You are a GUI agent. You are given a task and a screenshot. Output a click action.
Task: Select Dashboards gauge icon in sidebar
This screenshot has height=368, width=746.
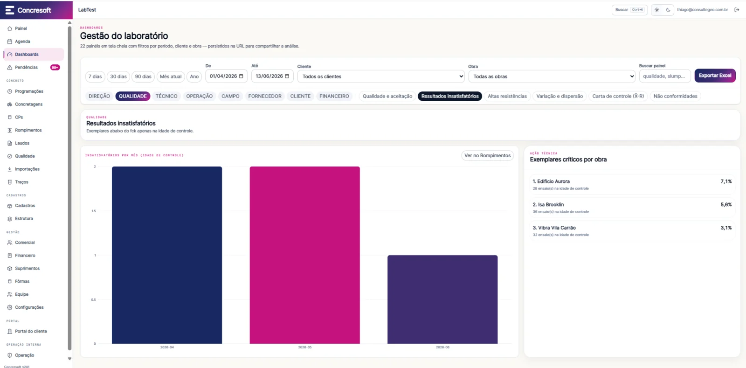tap(9, 55)
